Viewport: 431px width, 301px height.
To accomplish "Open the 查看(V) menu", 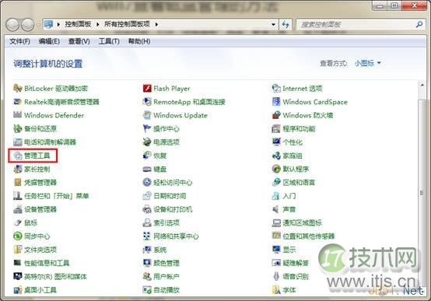I will (79, 41).
